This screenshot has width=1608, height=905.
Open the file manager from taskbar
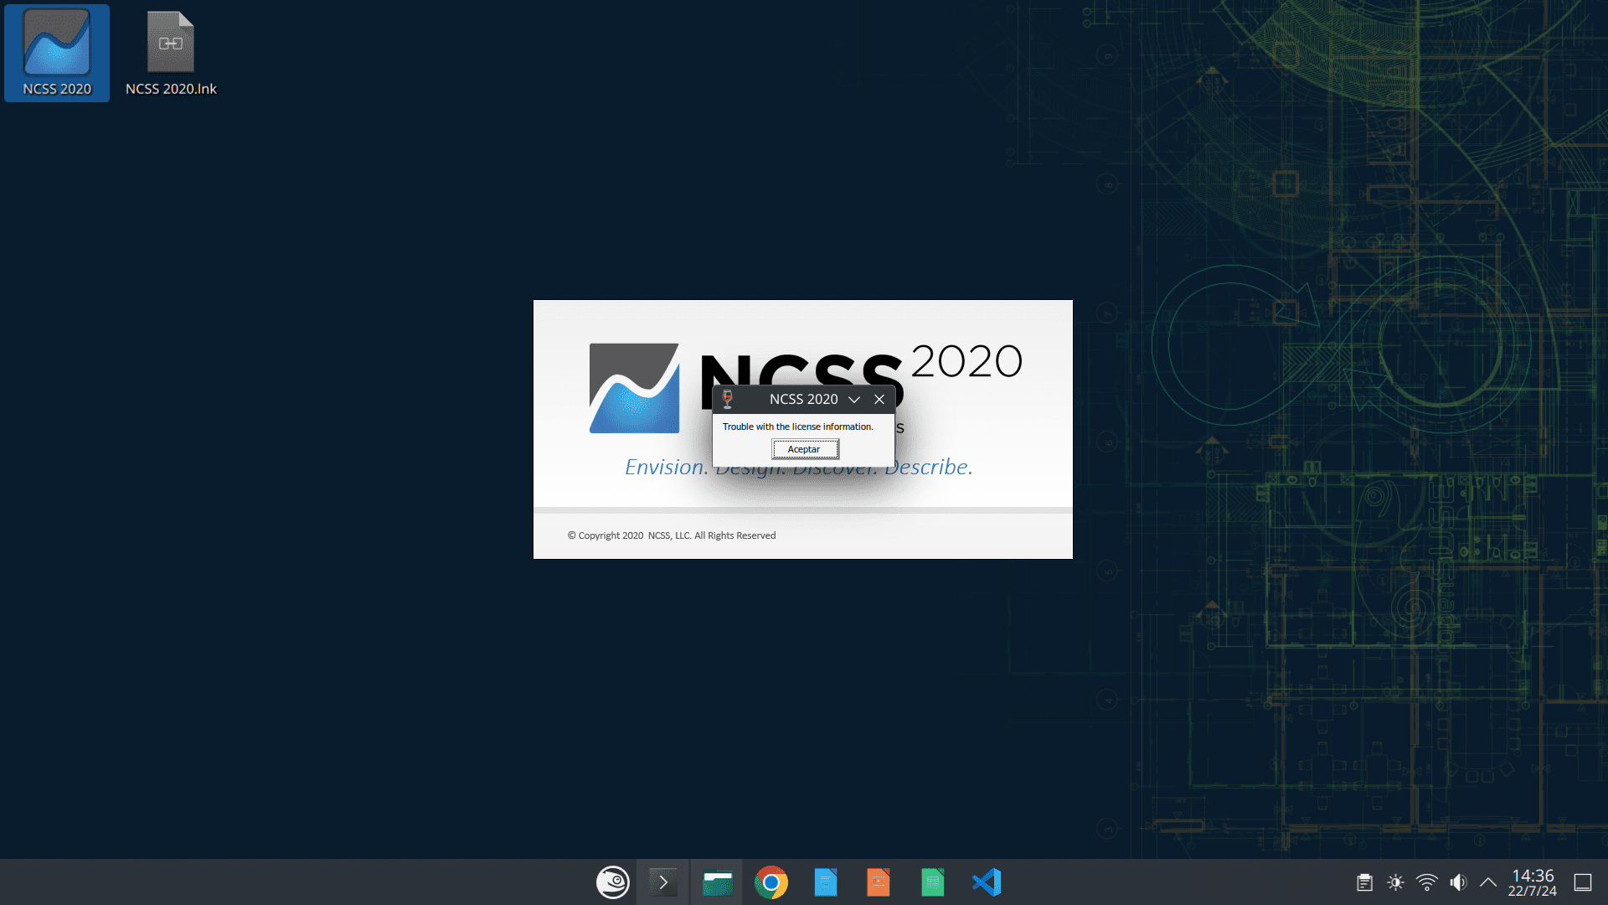(x=717, y=882)
